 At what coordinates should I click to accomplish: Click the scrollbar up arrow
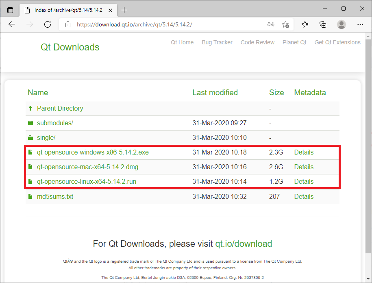tap(368, 36)
